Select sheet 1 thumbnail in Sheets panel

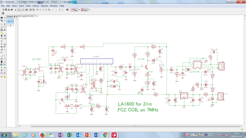[x=11, y=22]
